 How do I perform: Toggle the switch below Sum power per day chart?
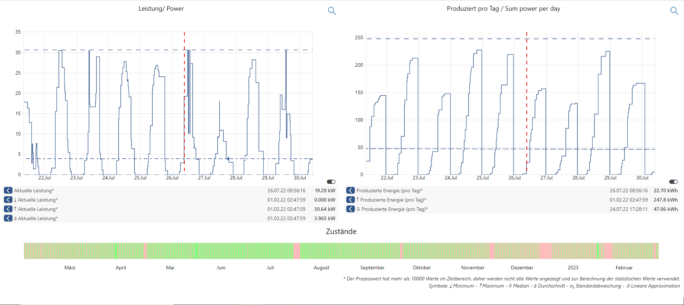click(x=673, y=182)
